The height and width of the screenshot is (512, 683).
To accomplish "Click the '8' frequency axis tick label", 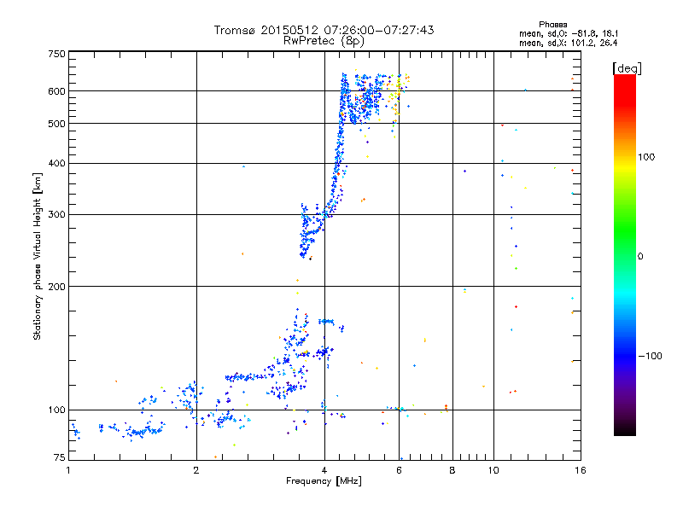I will pyautogui.click(x=452, y=470).
